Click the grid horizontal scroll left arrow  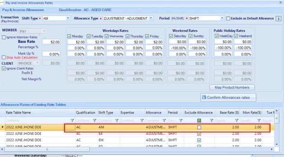(x=2, y=150)
